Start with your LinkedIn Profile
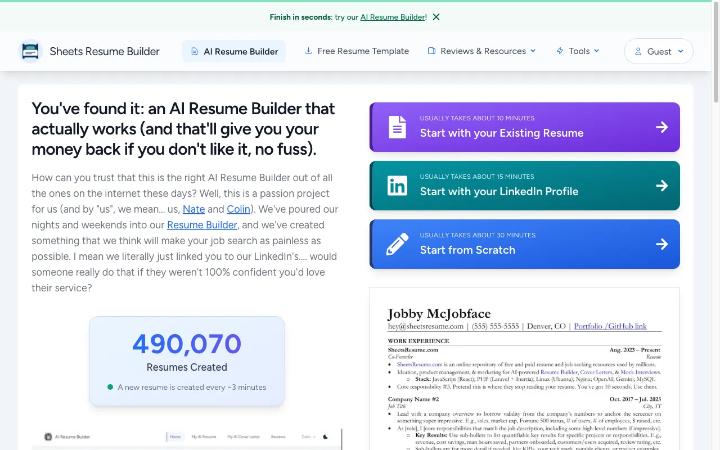Image resolution: width=720 pixels, height=450 pixels. click(525, 186)
